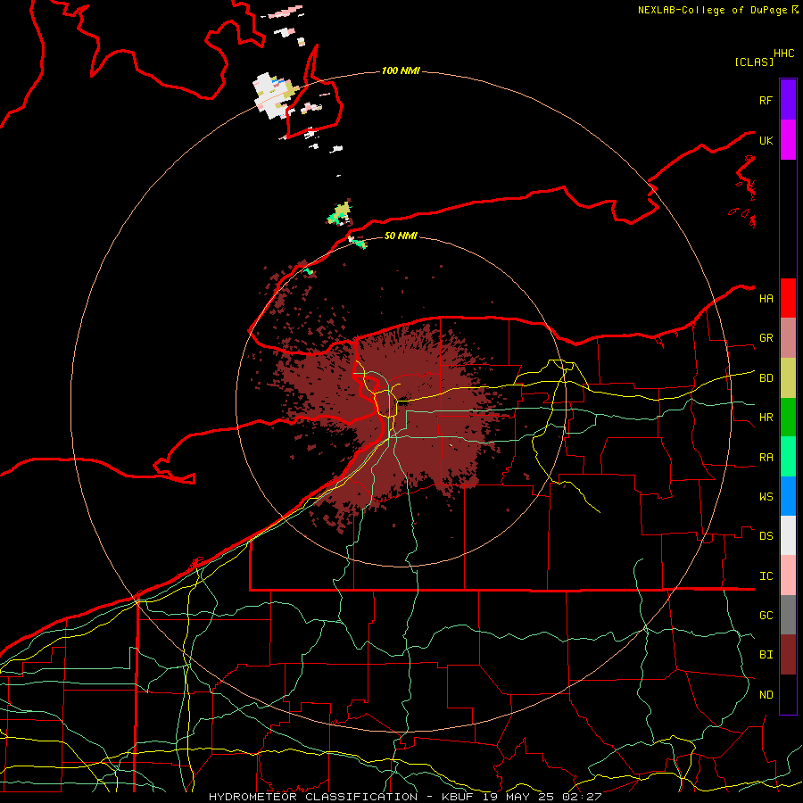Click the HHC product label
Viewport: 803px width, 803px height.
click(783, 54)
